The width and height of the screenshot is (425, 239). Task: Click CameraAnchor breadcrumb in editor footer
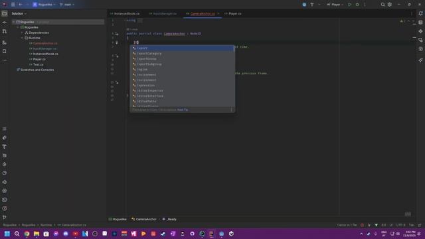(x=144, y=219)
